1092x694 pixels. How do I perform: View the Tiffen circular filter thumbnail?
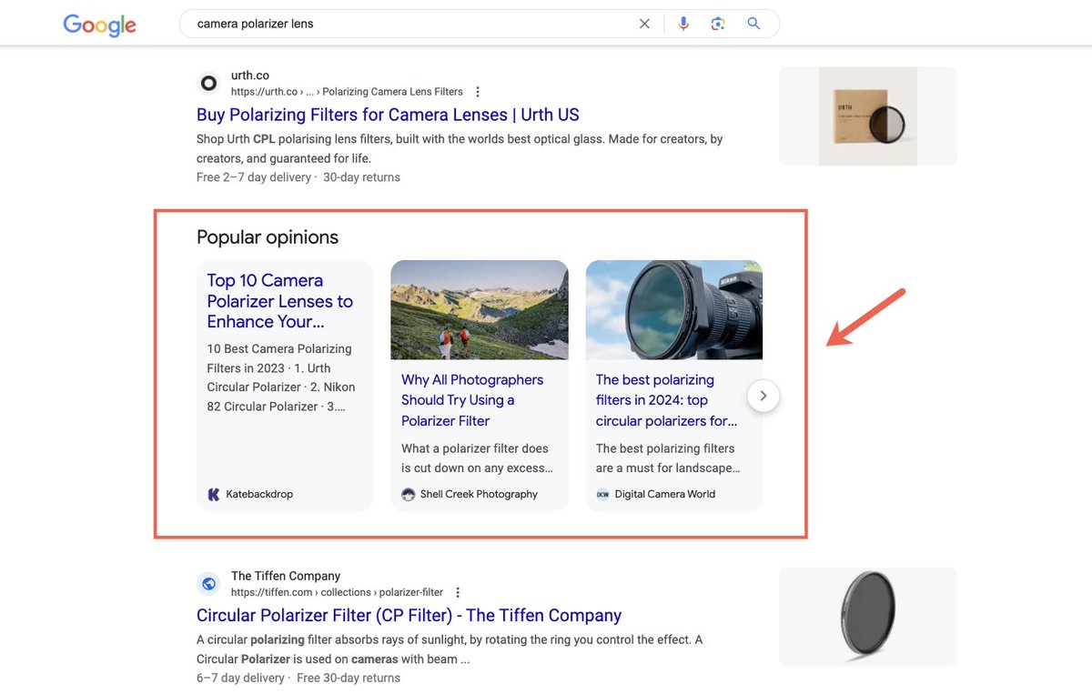[x=867, y=617]
